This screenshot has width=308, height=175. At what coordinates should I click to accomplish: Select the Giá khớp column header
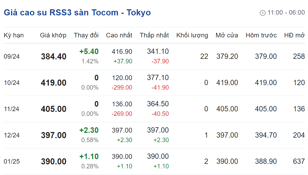(53, 35)
